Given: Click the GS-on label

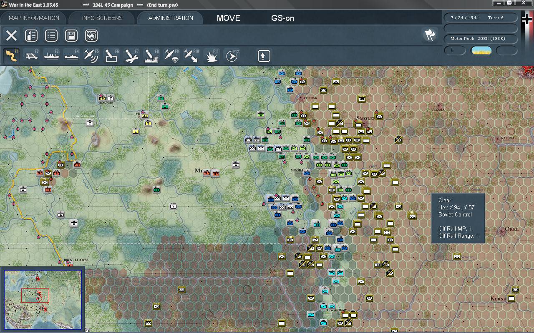Looking at the screenshot, I should click(x=283, y=18).
